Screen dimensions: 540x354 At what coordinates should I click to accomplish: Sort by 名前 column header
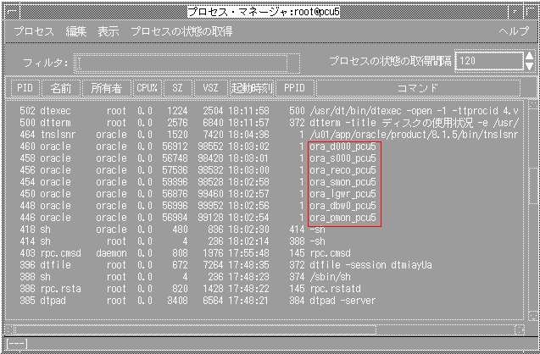coord(61,88)
